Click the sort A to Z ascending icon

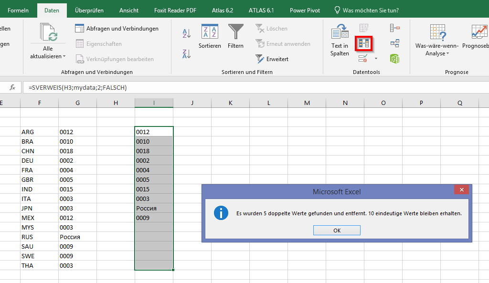click(x=187, y=33)
